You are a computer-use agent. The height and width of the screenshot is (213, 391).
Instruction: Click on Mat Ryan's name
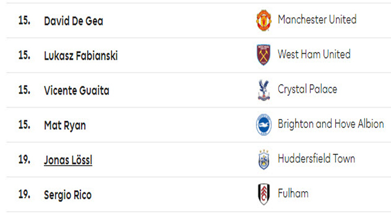pos(65,125)
